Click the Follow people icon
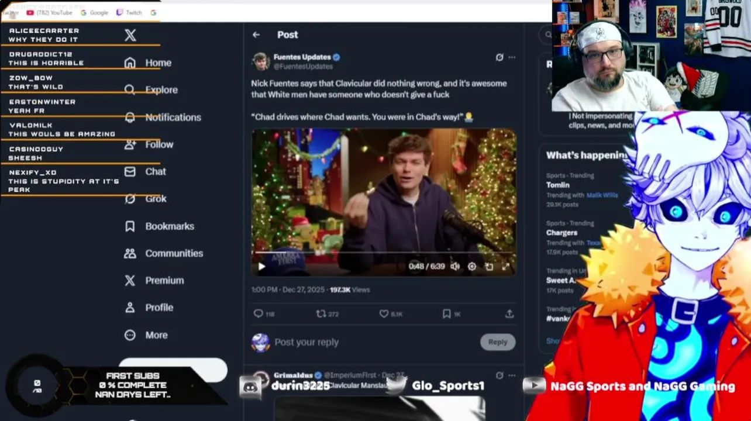This screenshot has height=421, width=751. 130,144
